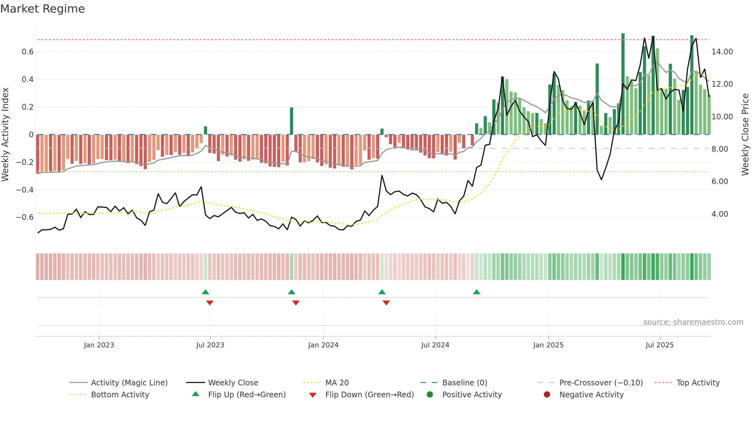Click the red down-triangle icon in the legend

(313, 395)
